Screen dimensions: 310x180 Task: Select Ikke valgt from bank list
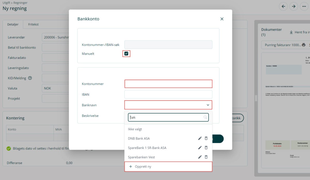pos(135,129)
